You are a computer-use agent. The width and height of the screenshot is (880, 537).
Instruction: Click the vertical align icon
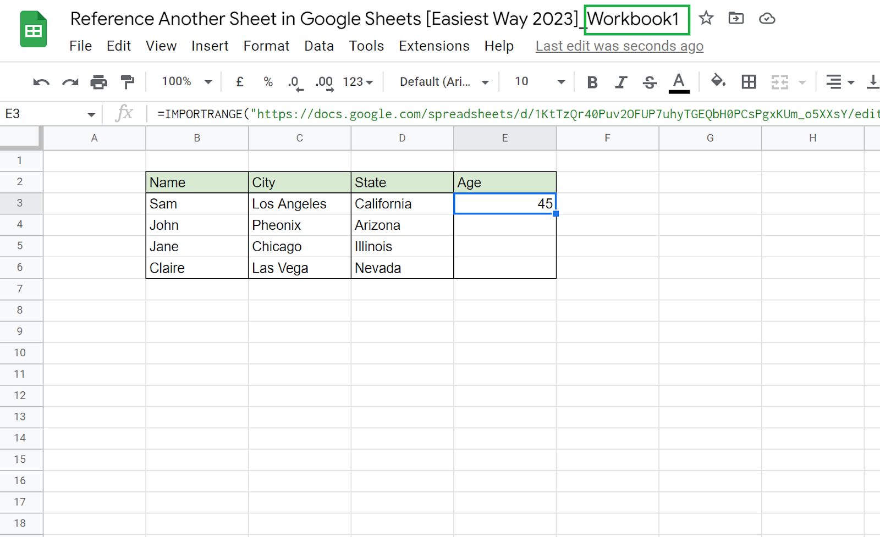[x=873, y=82]
